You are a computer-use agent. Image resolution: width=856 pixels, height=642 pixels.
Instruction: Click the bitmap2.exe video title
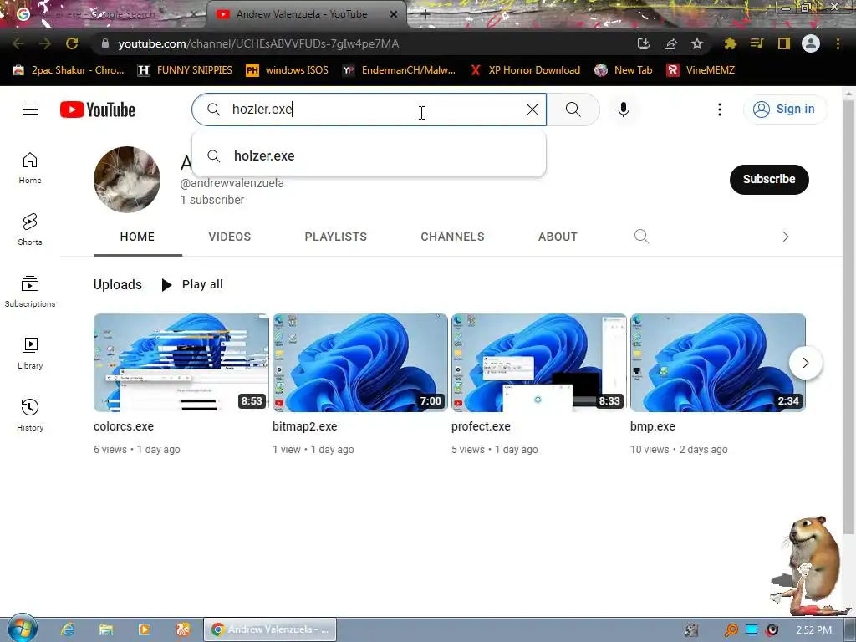tap(304, 426)
